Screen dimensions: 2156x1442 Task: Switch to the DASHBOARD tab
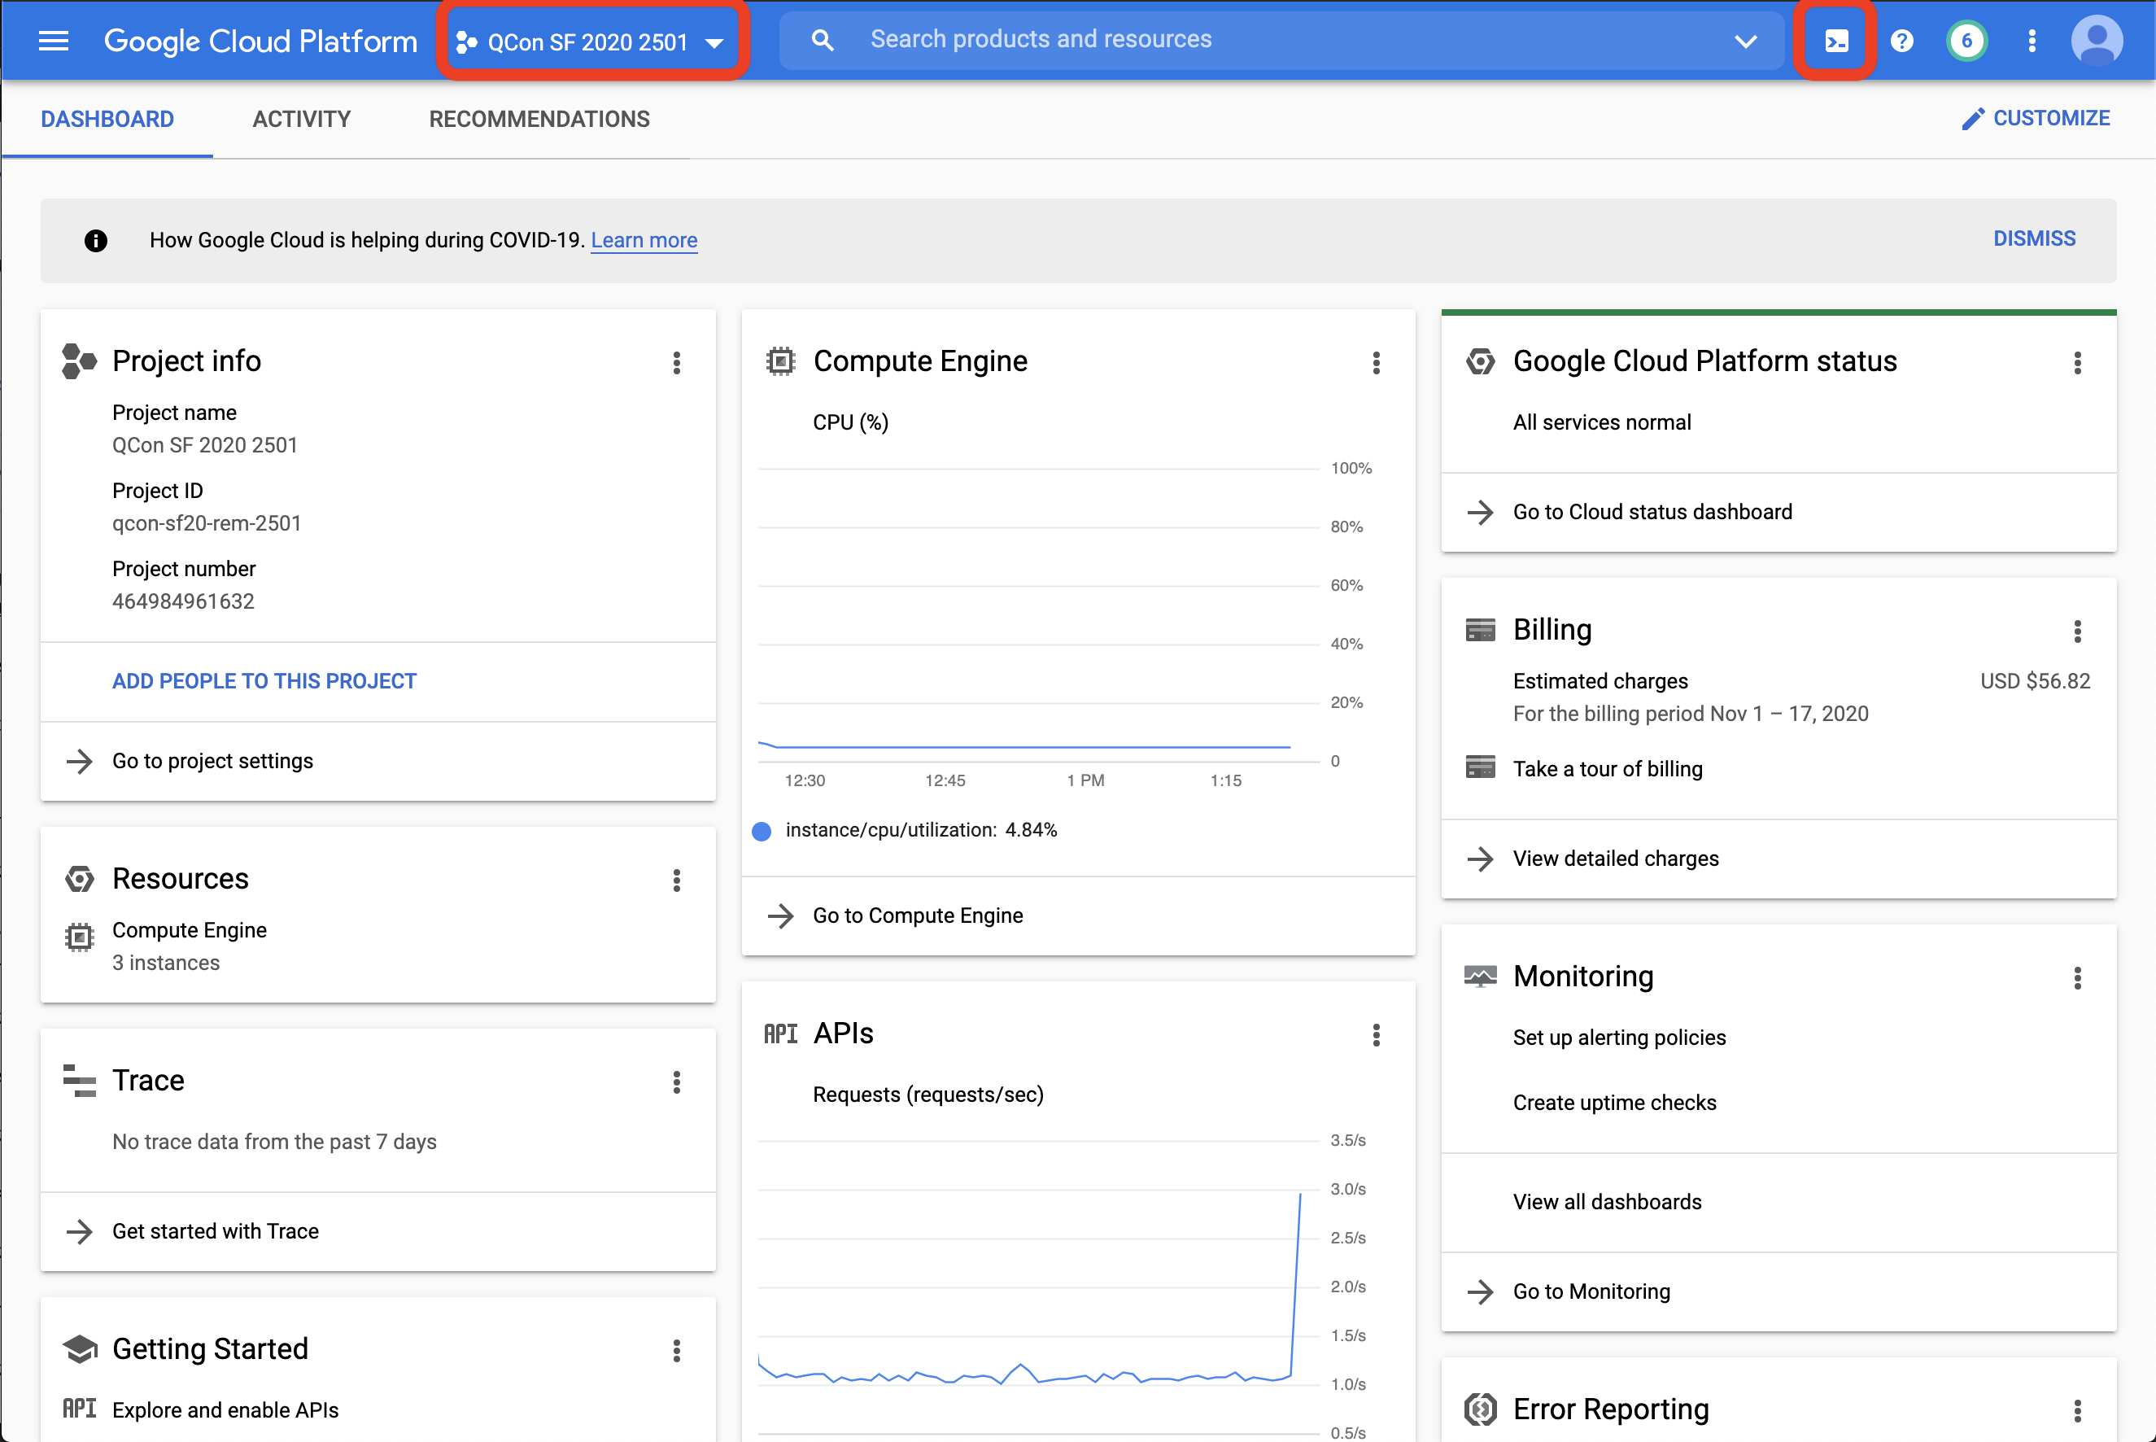pyautogui.click(x=107, y=119)
